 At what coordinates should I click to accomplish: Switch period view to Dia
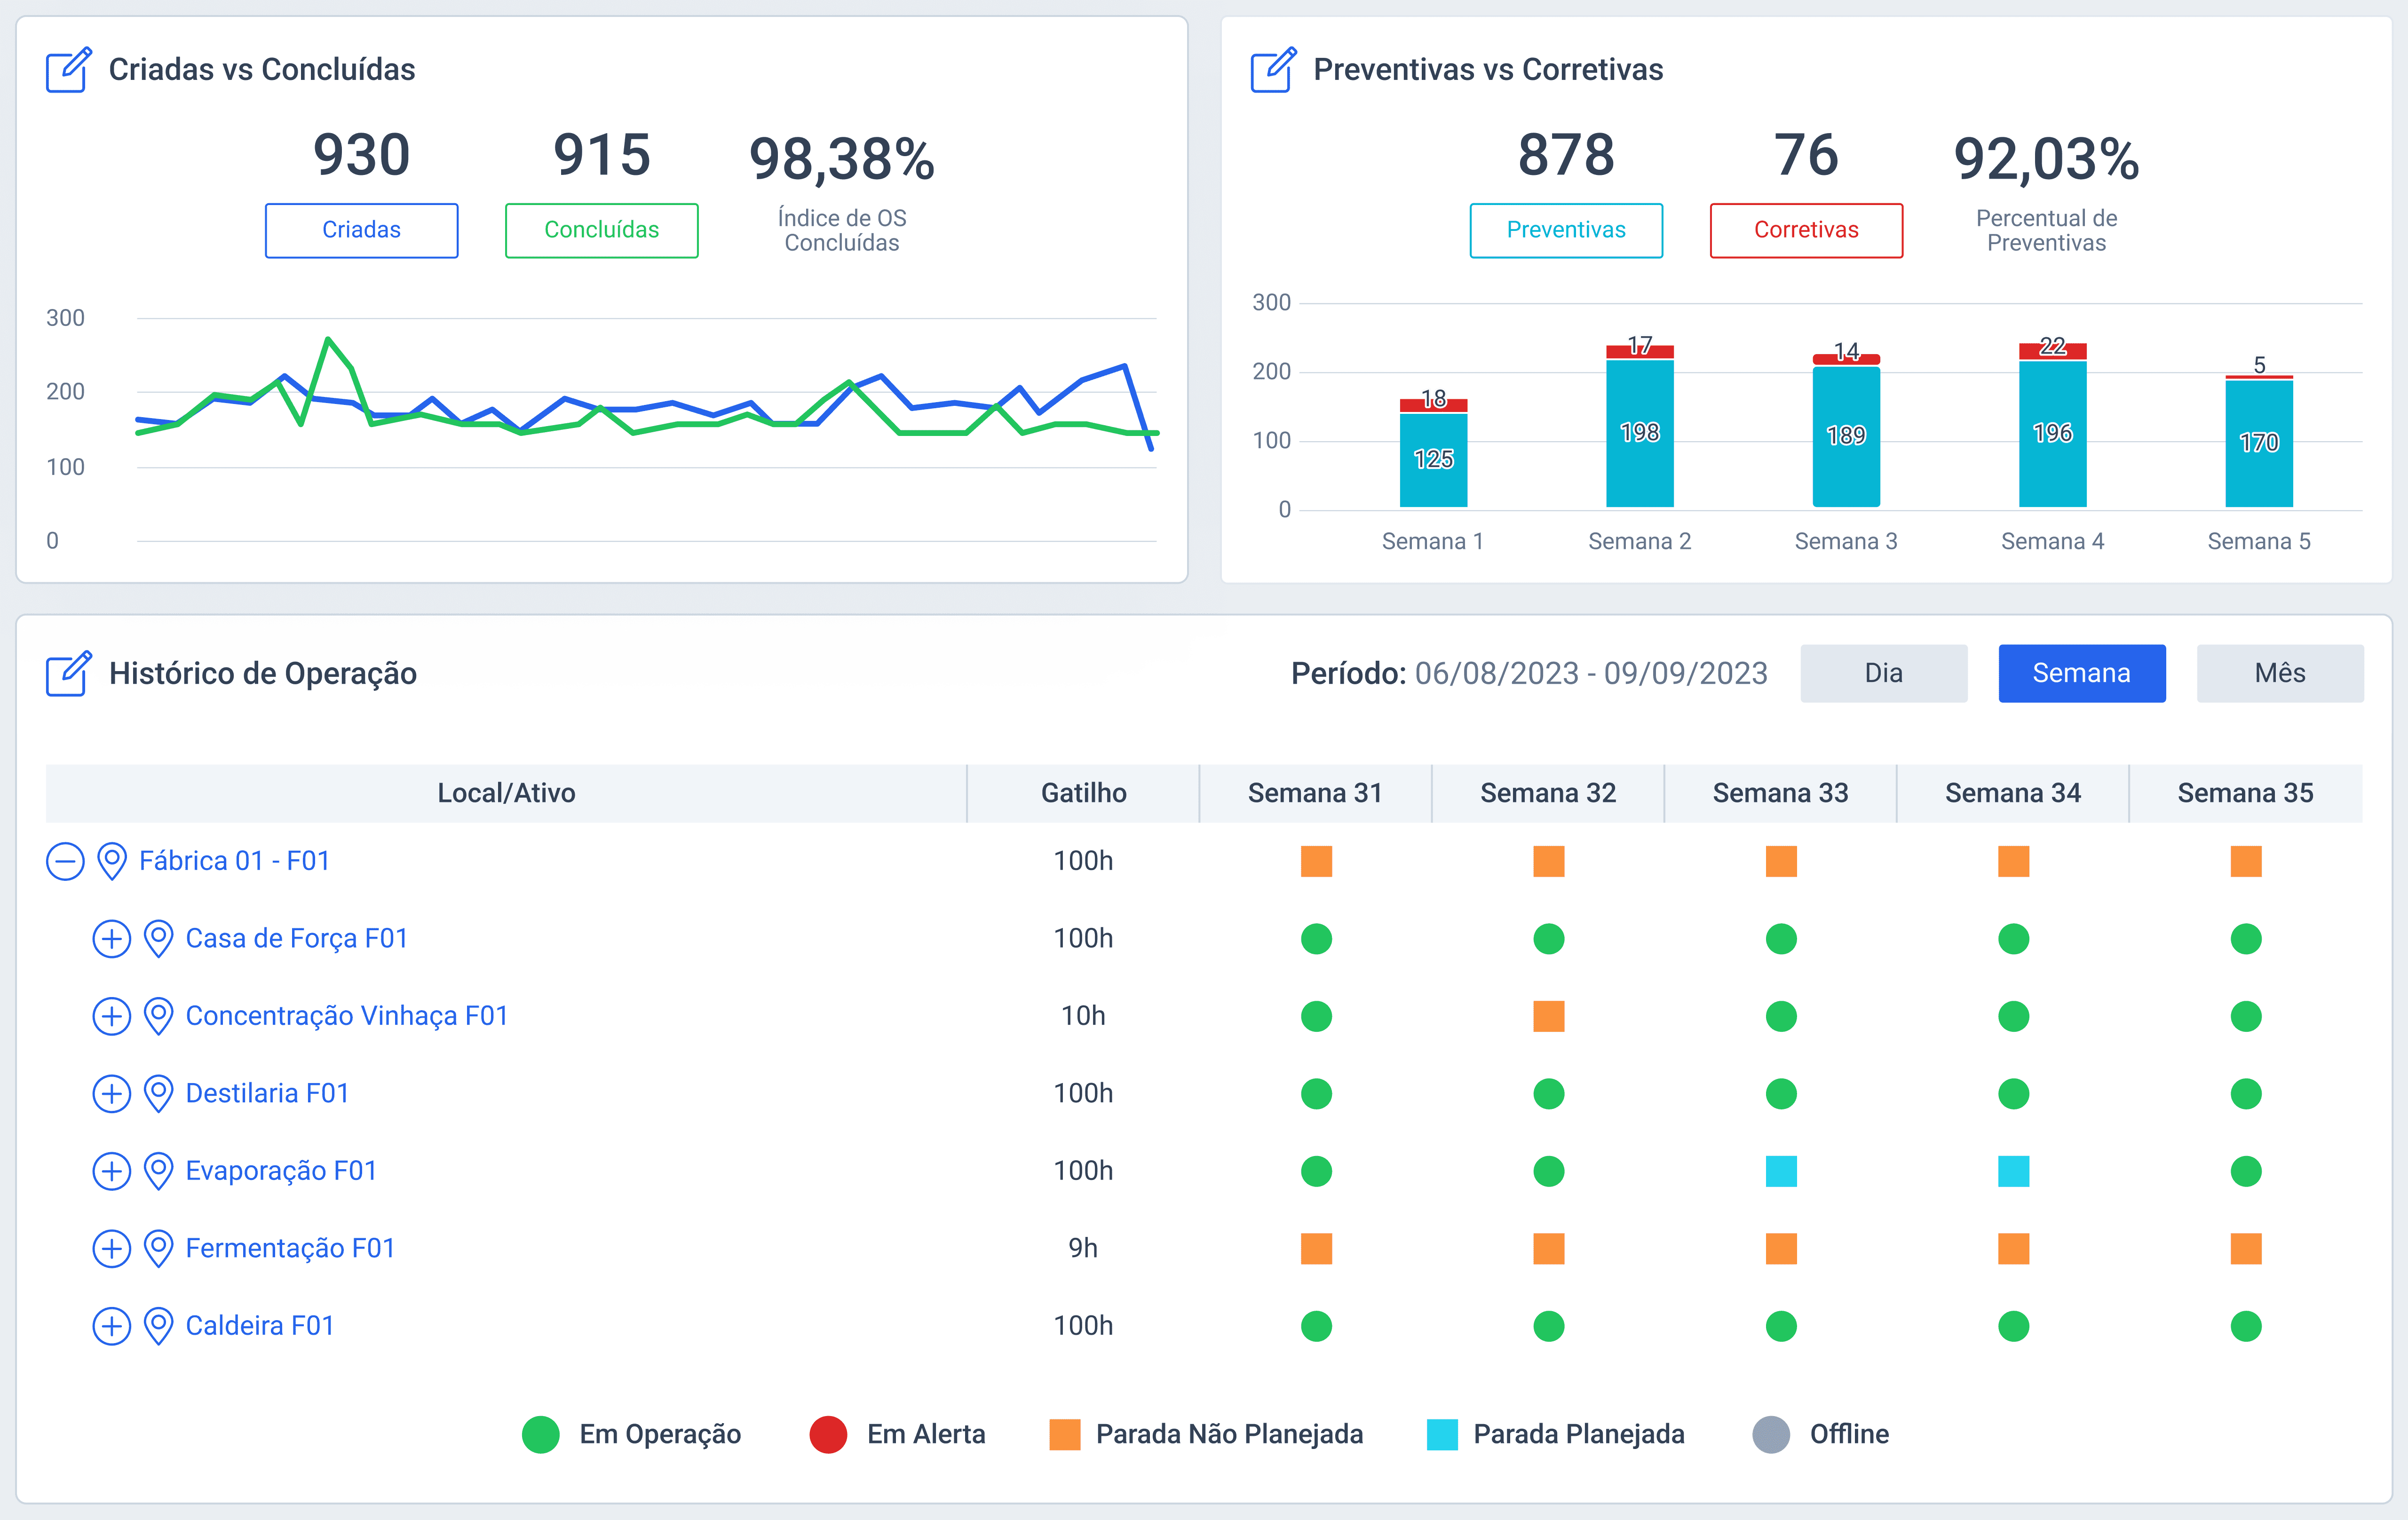click(1884, 673)
